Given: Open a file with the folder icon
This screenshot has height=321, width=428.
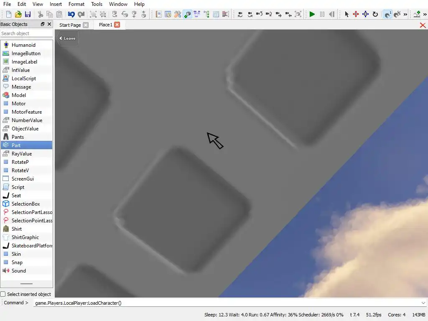Looking at the screenshot, I should (x=18, y=14).
